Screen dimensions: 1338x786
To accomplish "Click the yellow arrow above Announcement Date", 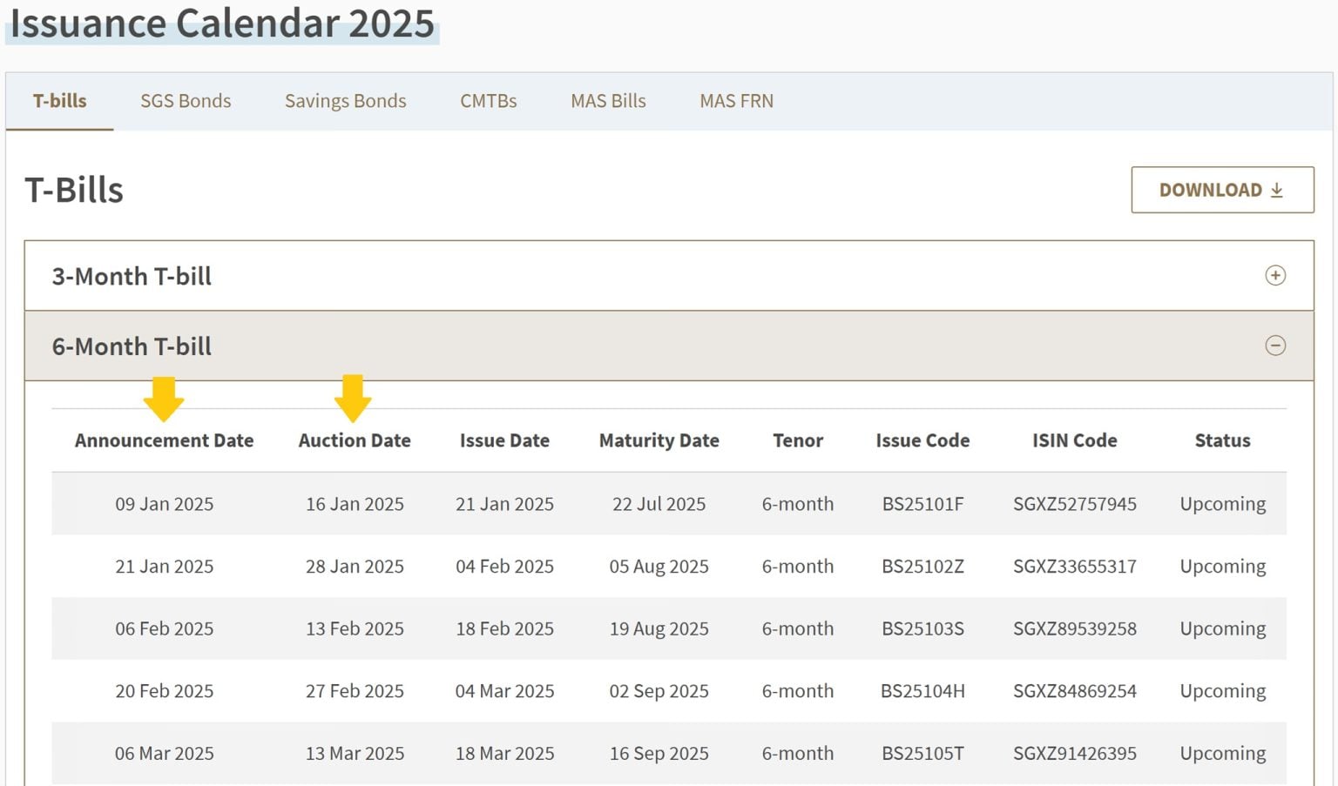I will pos(164,400).
